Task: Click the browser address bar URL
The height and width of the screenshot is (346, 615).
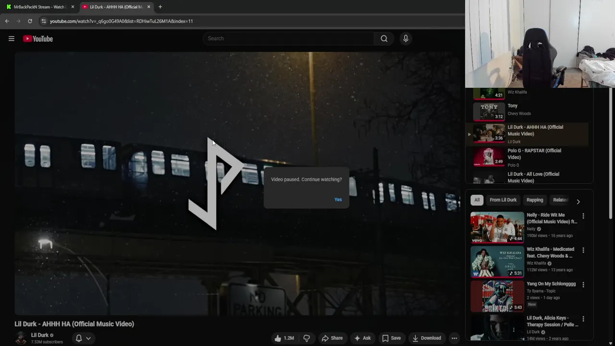Action: click(x=121, y=21)
